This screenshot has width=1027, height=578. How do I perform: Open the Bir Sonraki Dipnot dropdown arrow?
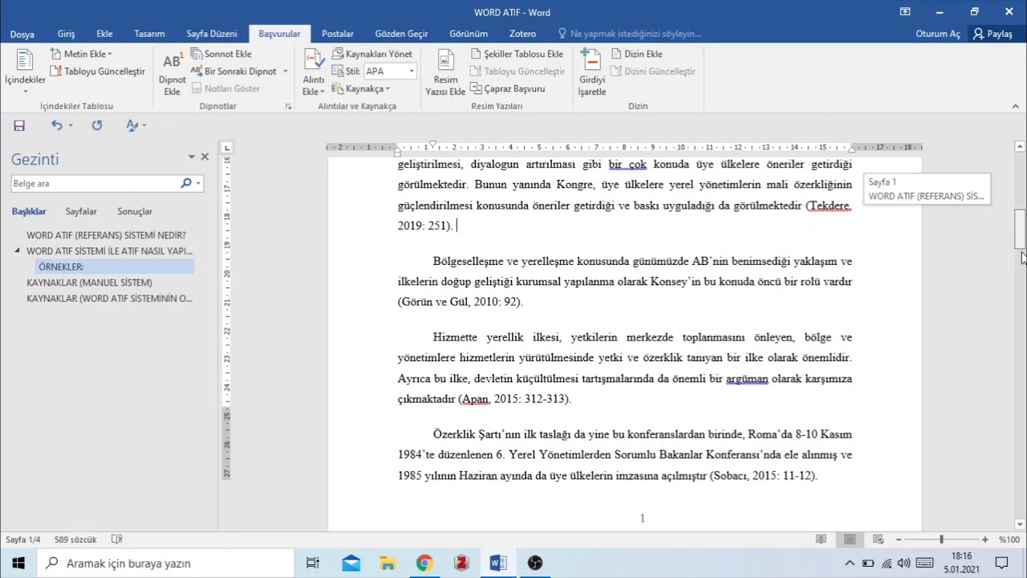(285, 71)
